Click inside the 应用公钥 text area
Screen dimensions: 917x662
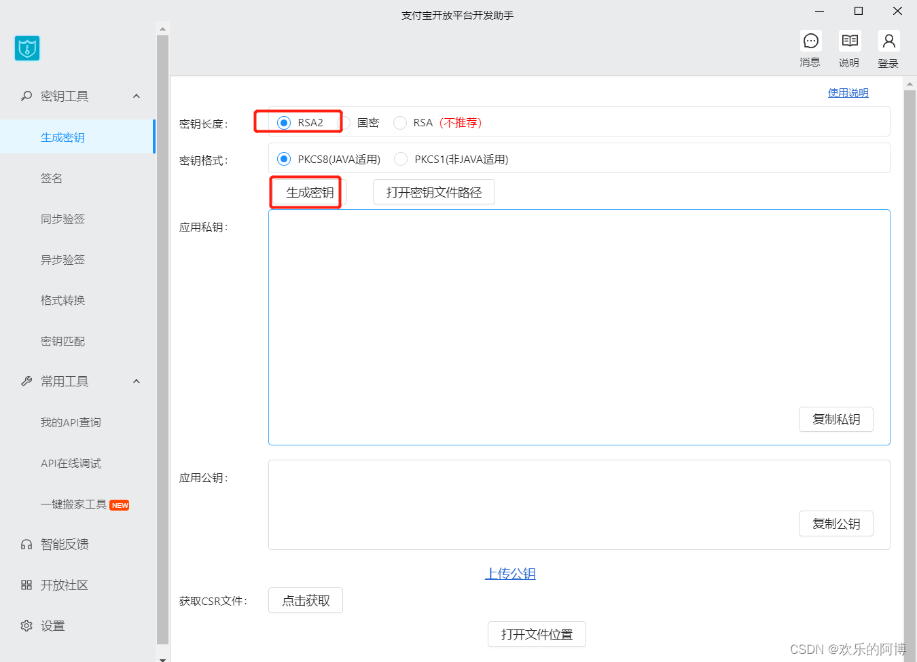[579, 504]
